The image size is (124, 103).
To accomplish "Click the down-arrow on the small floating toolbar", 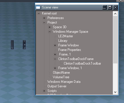I will tap(25, 45).
